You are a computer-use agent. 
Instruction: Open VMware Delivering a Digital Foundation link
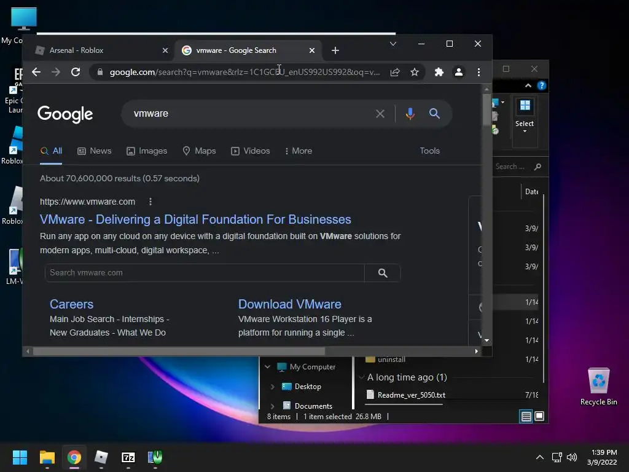195,219
